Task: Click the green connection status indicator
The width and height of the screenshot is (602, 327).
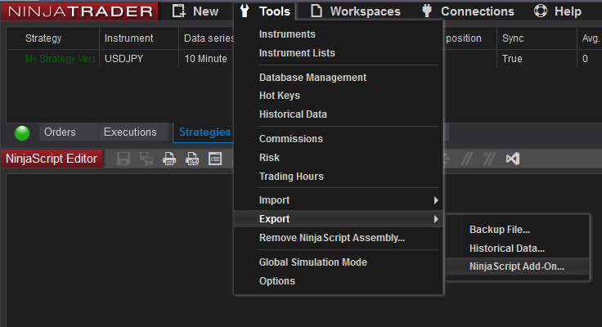Action: click(x=22, y=132)
